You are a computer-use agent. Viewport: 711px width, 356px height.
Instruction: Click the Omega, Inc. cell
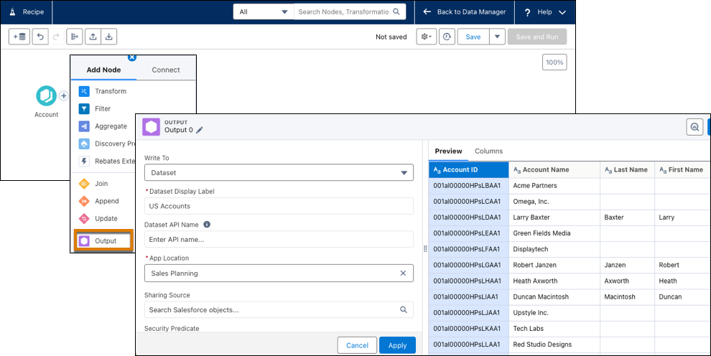[554, 202]
